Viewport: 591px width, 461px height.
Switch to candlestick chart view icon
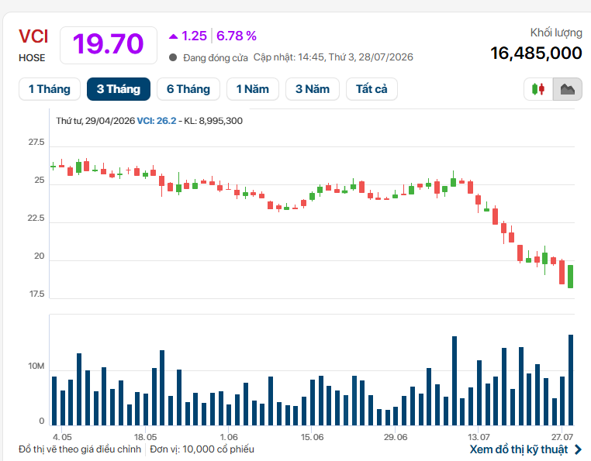pyautogui.click(x=538, y=89)
